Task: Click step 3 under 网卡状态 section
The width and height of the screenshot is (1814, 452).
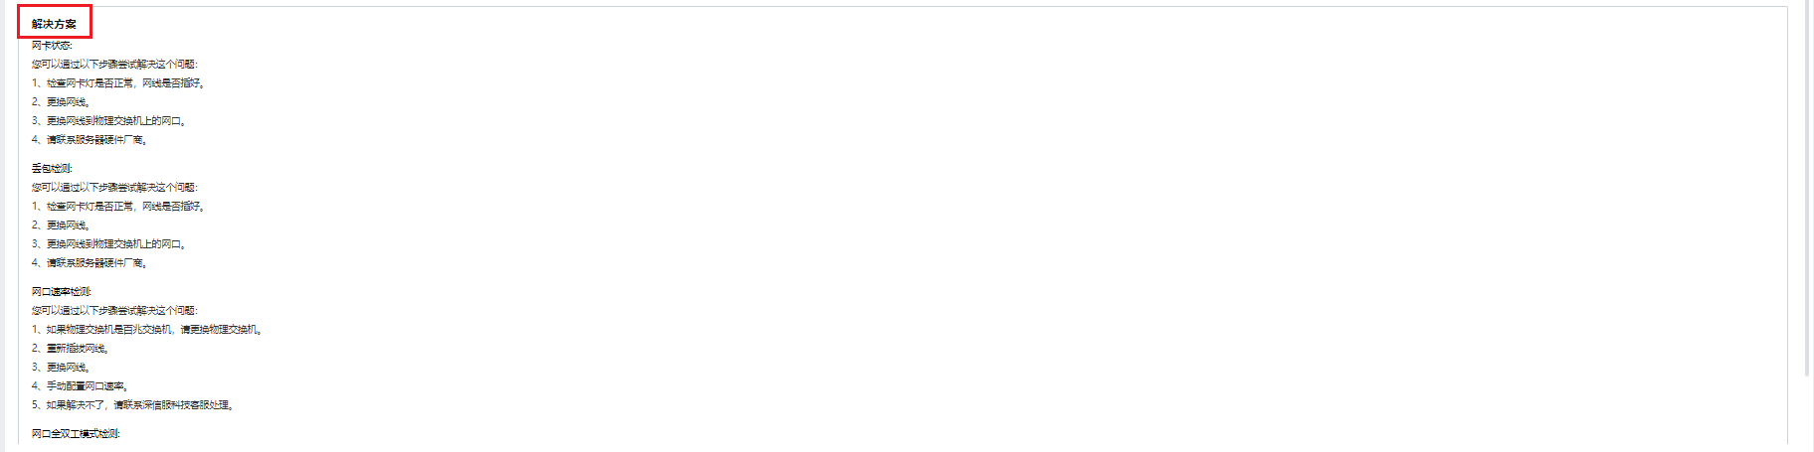Action: pos(109,121)
